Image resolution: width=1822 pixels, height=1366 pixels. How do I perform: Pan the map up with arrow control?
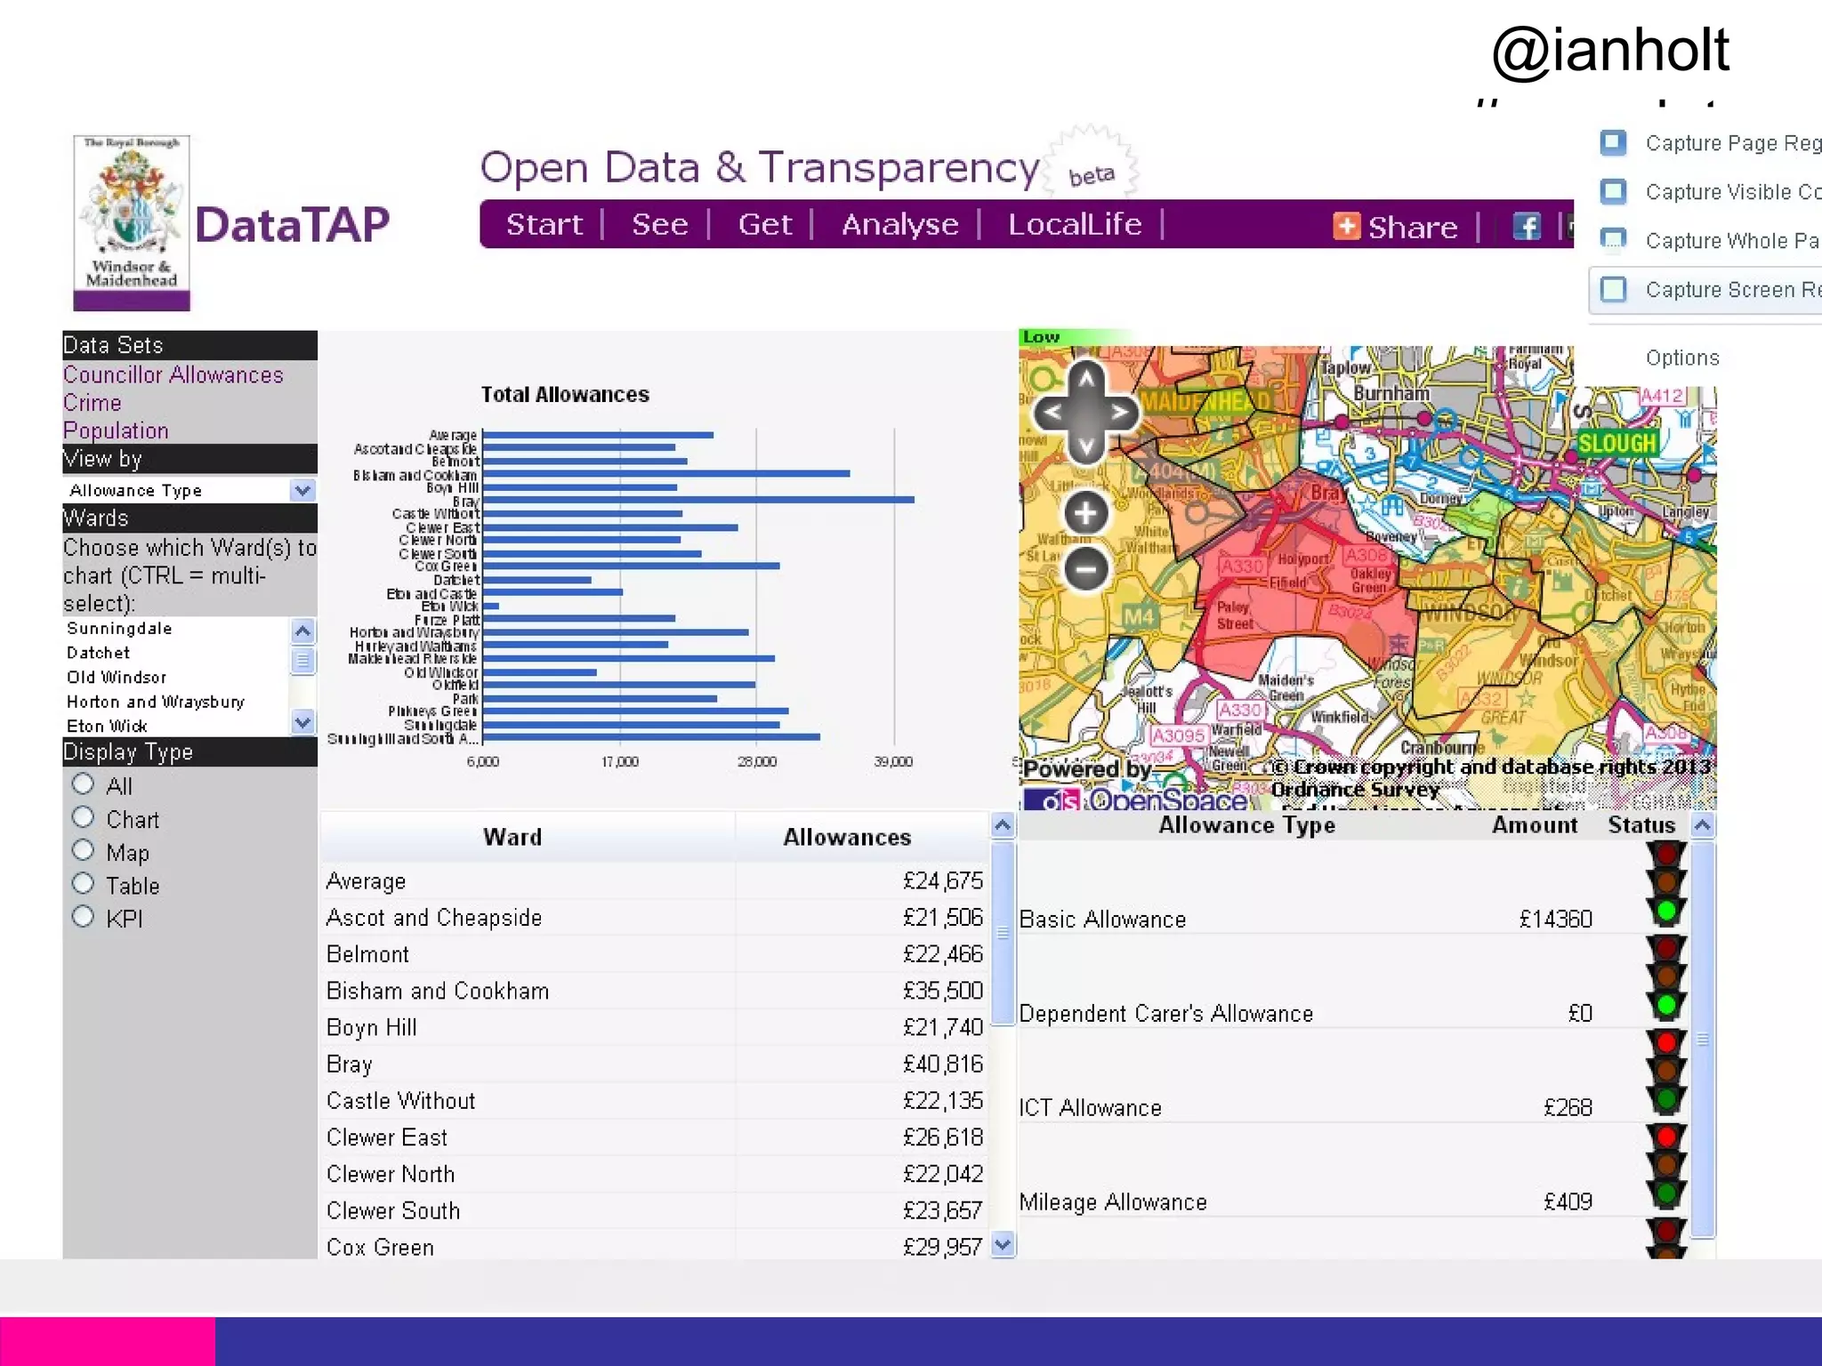(1086, 378)
